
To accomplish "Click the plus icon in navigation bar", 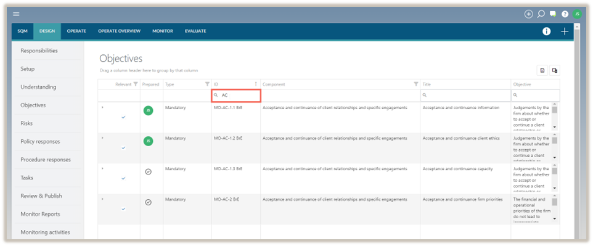I will [x=564, y=31].
